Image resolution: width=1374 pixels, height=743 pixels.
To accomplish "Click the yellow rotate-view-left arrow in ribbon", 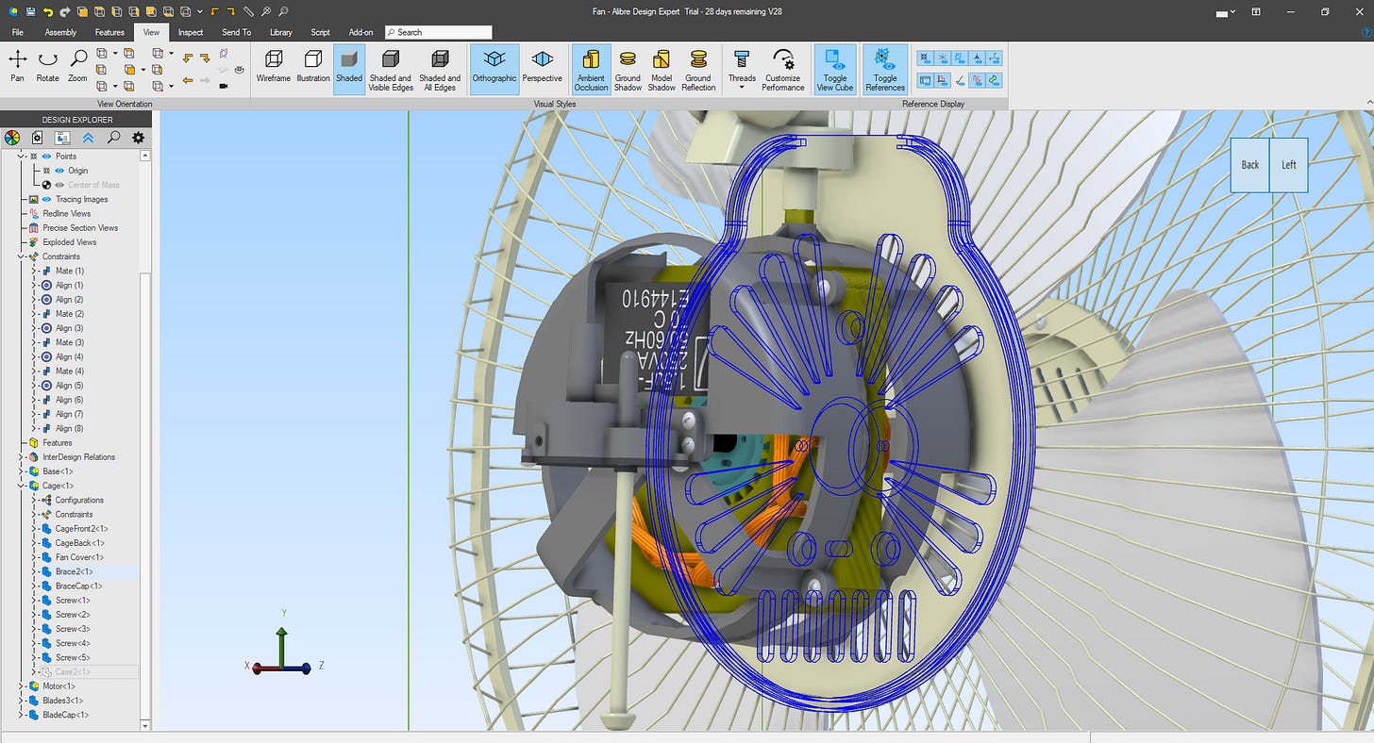I will click(x=188, y=58).
